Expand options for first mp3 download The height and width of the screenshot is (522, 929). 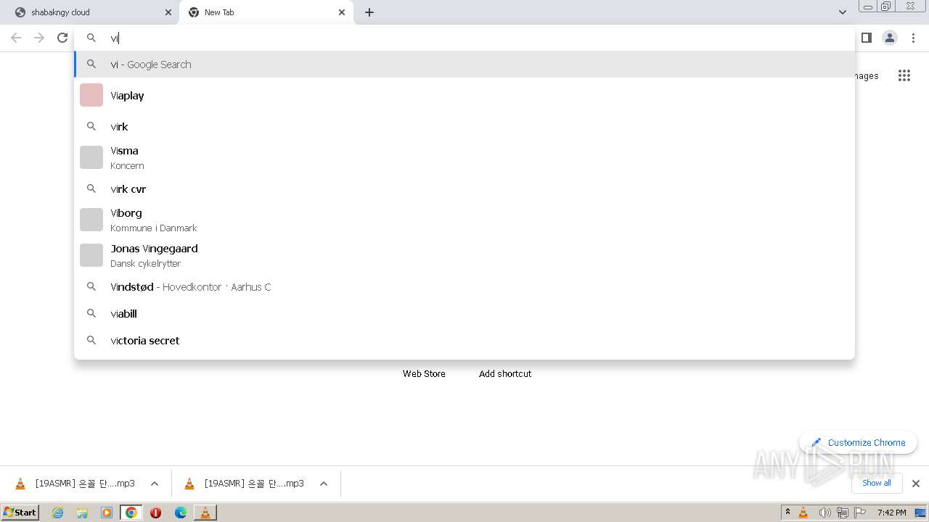(x=155, y=484)
